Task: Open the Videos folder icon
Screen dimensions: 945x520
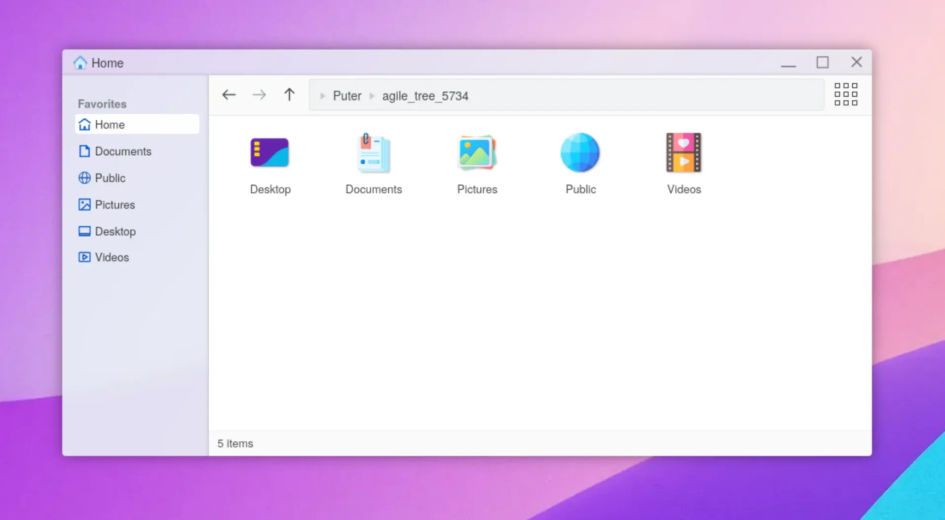Action: tap(683, 153)
